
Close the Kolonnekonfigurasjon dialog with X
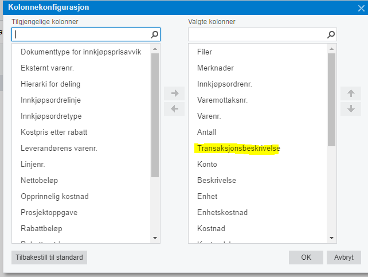click(361, 9)
